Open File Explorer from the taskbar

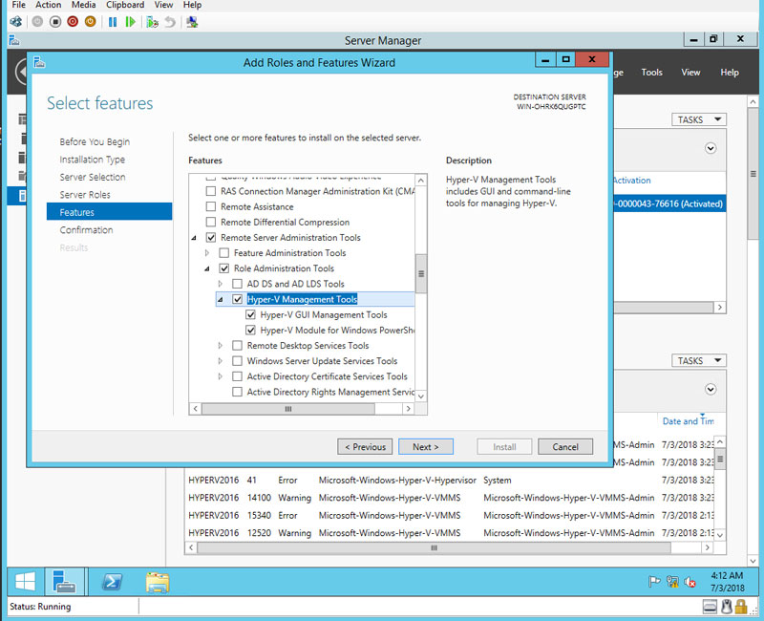point(157,582)
